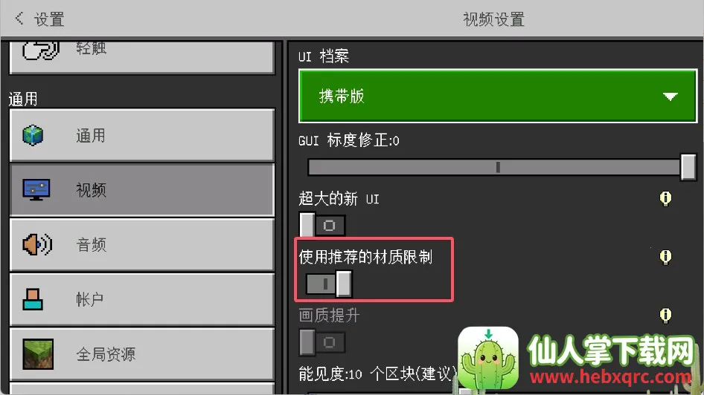This screenshot has width=704, height=395.
Task: Click the 仙人掌下载网 cactus logo
Action: (x=488, y=357)
